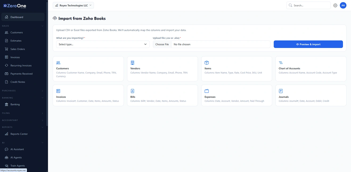The width and height of the screenshot is (351, 172).
Task: Click the sidebar scrollbar
Action: [47, 64]
